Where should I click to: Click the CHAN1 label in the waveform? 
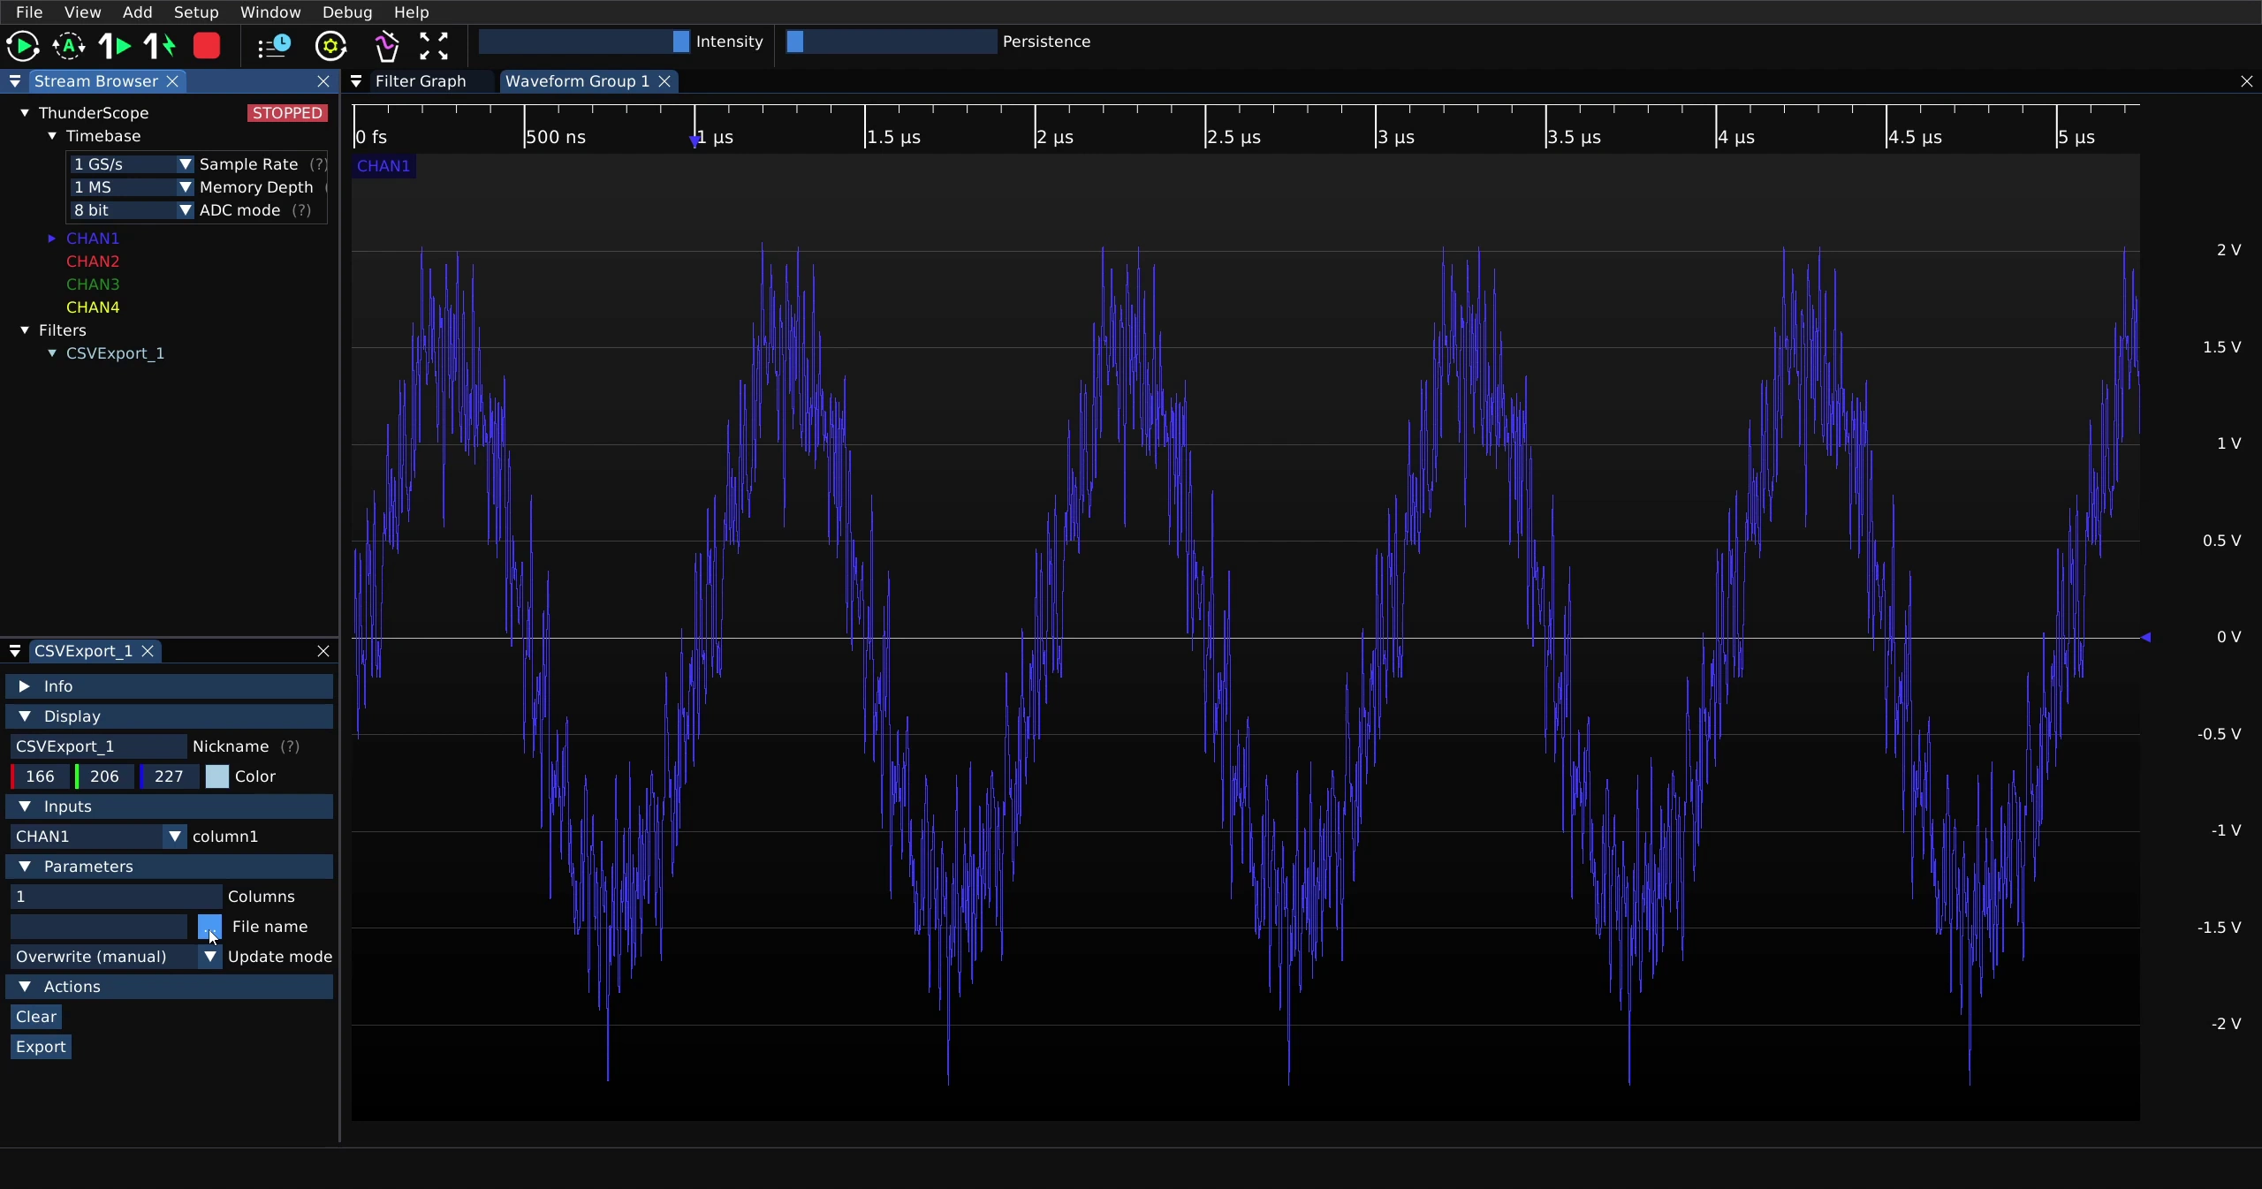click(383, 166)
